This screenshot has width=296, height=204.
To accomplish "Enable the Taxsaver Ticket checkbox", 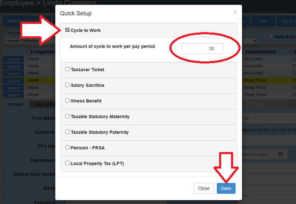I will 67,70.
